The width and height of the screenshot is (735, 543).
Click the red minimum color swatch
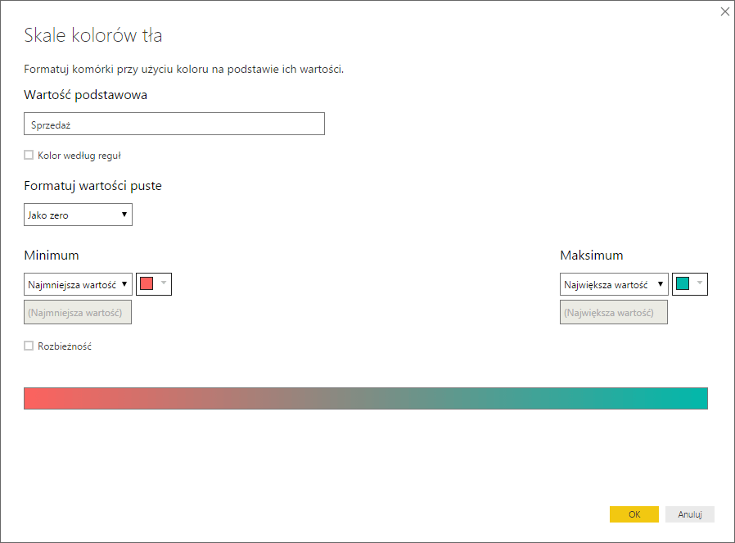pos(147,284)
